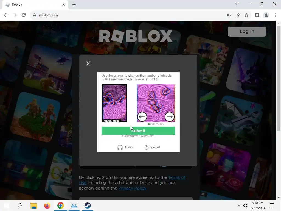Click the Match This reference image
This screenshot has height=211, width=281.
114,103
